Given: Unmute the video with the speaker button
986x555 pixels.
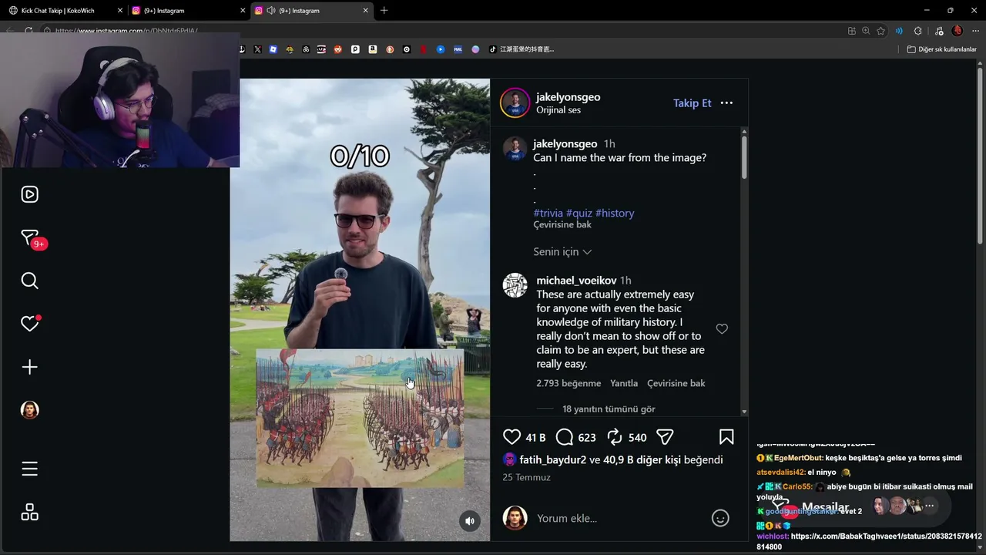Looking at the screenshot, I should [x=470, y=521].
